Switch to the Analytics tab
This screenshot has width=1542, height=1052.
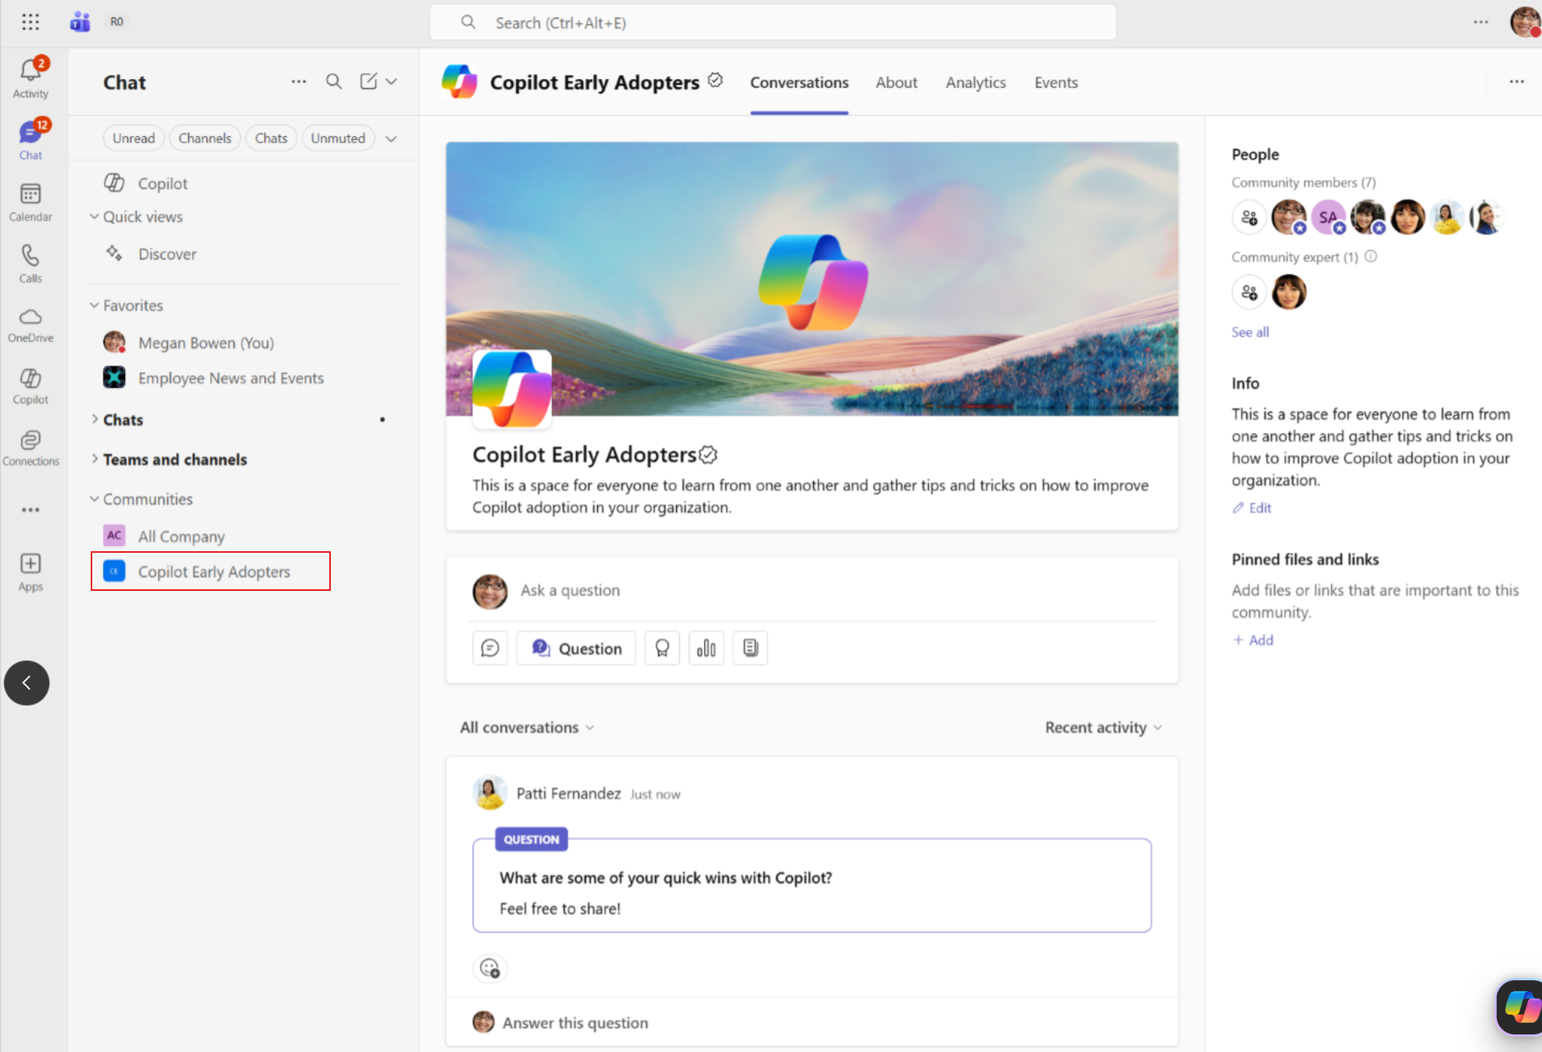976,82
